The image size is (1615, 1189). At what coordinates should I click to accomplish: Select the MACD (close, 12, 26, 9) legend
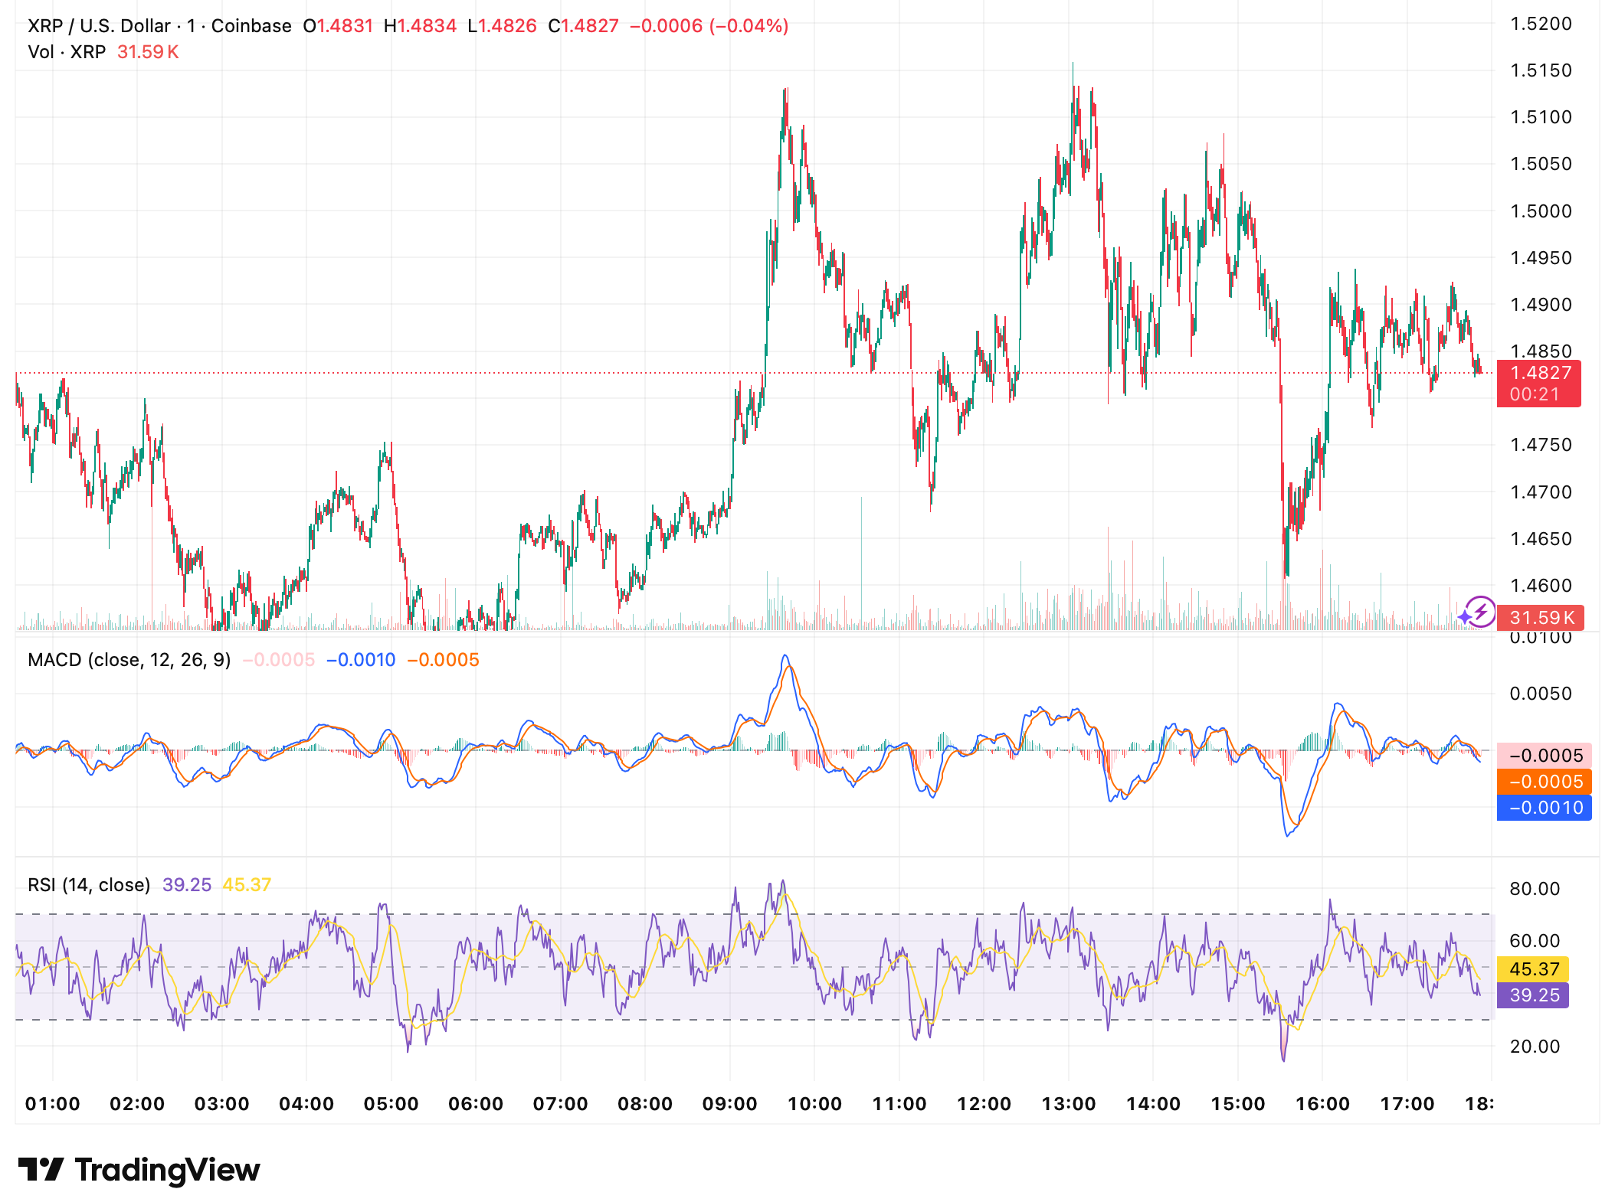click(x=129, y=660)
